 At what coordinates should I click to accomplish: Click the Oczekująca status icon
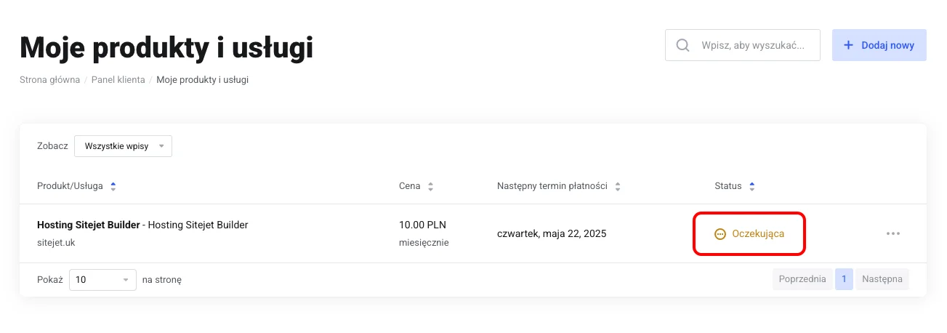coord(720,234)
